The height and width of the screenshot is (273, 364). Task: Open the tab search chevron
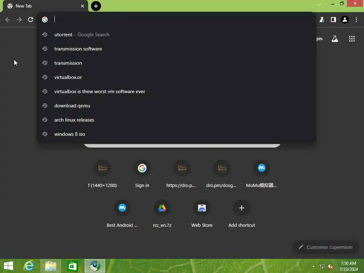(319, 4)
